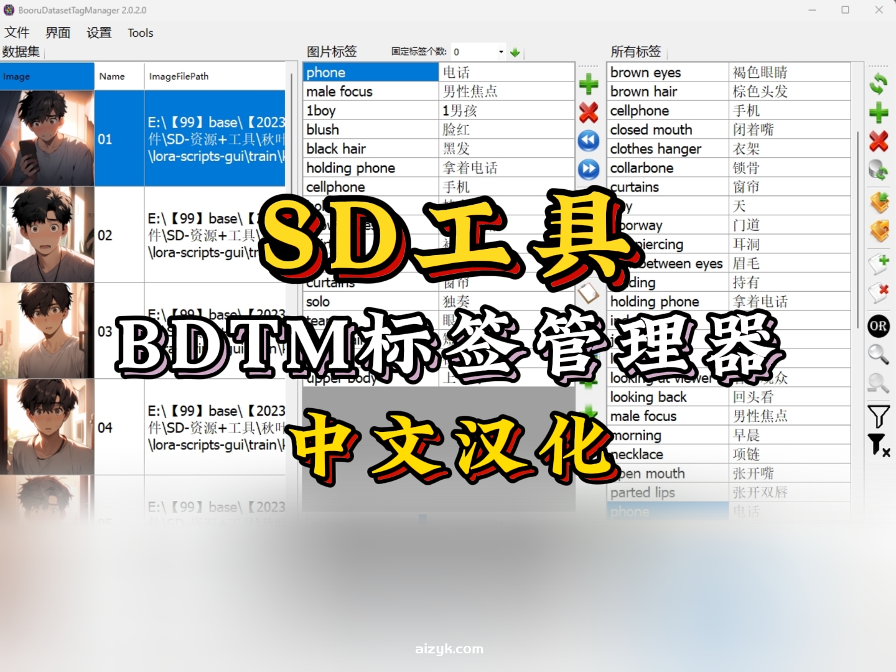Click the page-with-plus icon in right toolbar
The height and width of the screenshot is (672, 896).
click(x=879, y=264)
